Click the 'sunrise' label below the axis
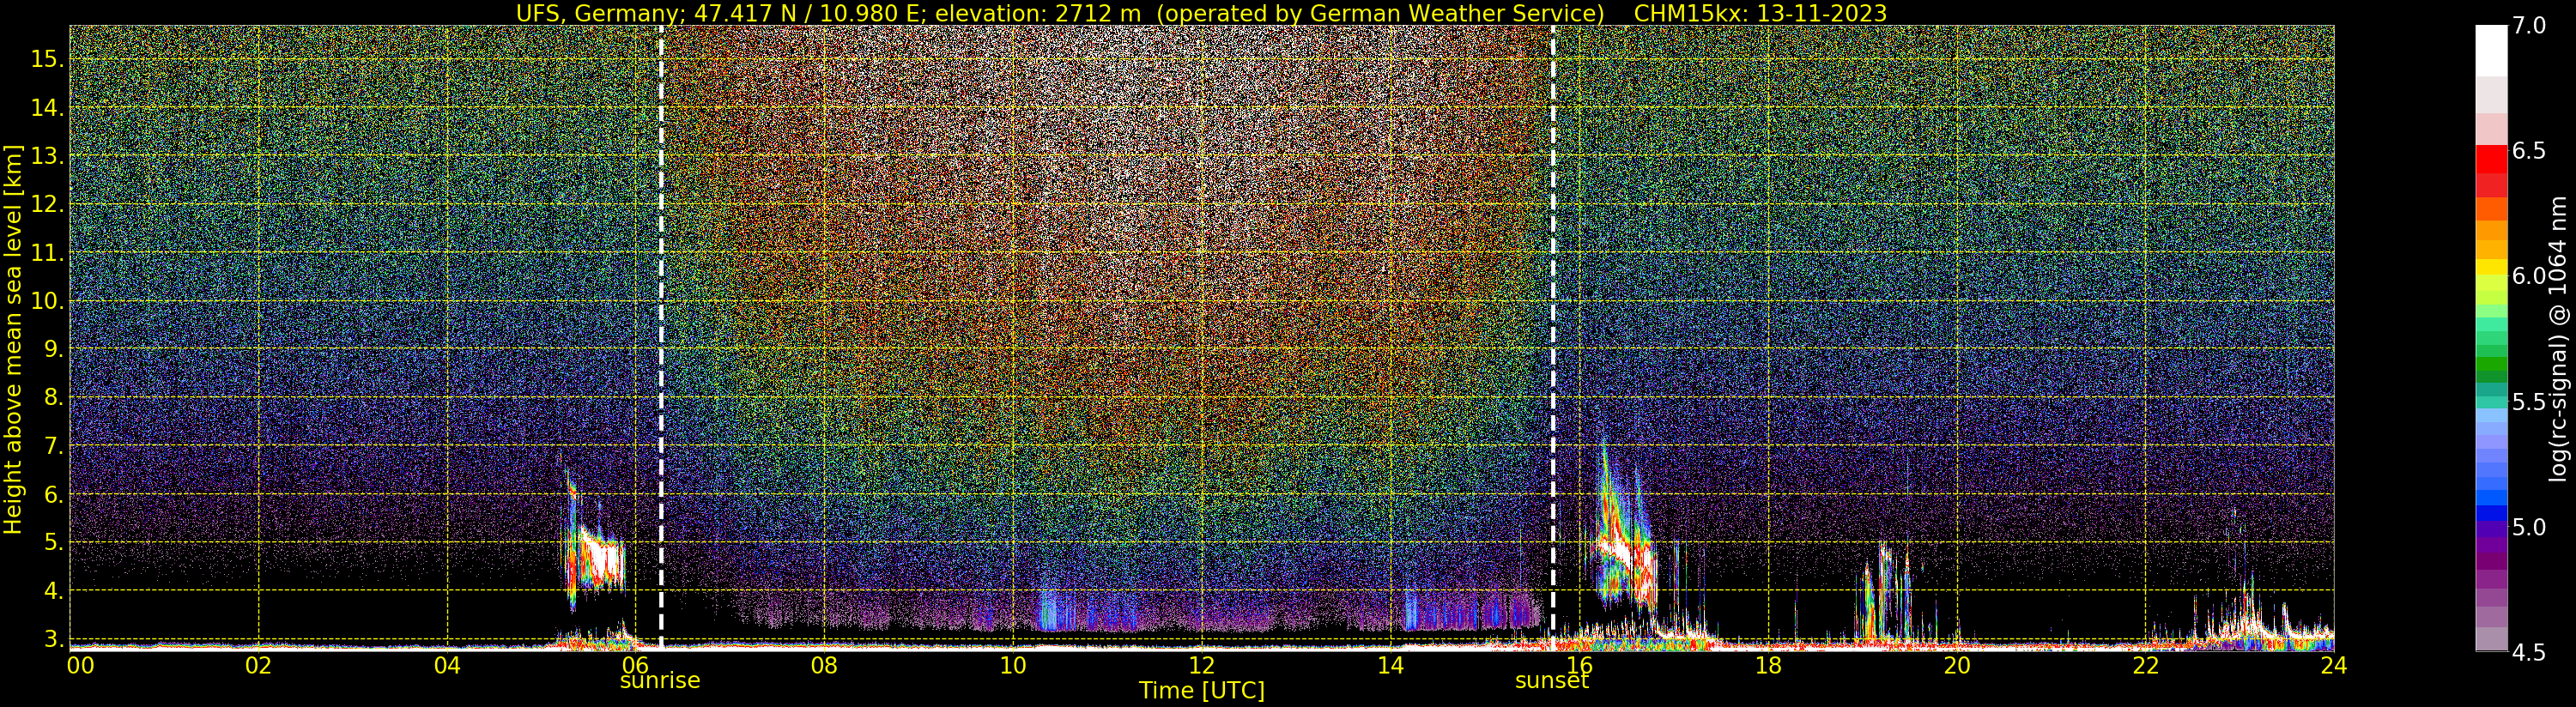This screenshot has height=707, width=2576. [660, 681]
